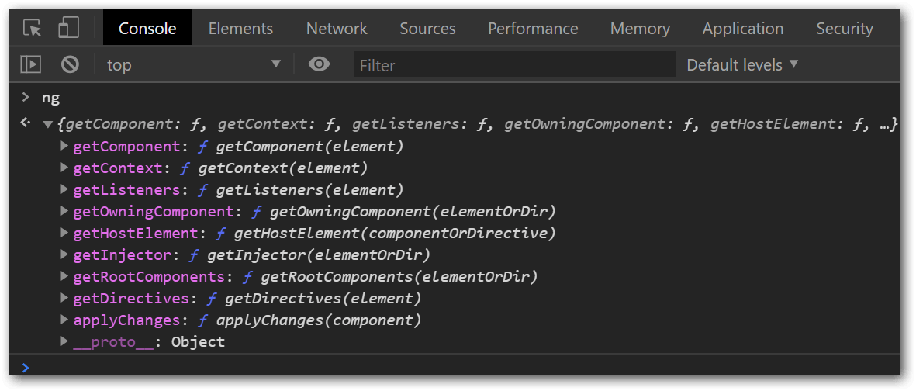The height and width of the screenshot is (391, 916).
Task: Click the applyChanges function reference
Action: click(318, 320)
